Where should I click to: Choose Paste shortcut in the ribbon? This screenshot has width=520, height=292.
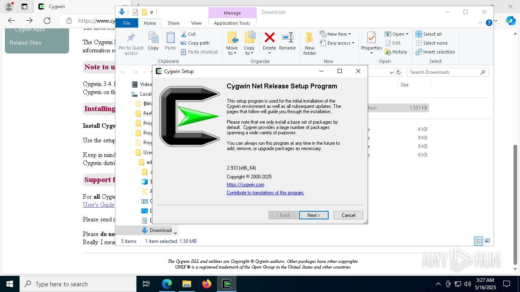[x=199, y=52]
